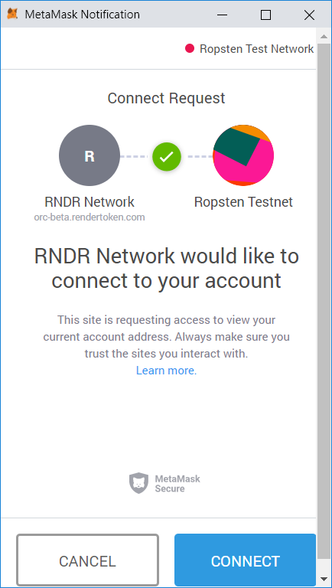Maximize the MetaMask Notification window
This screenshot has height=588, width=332.
265,15
